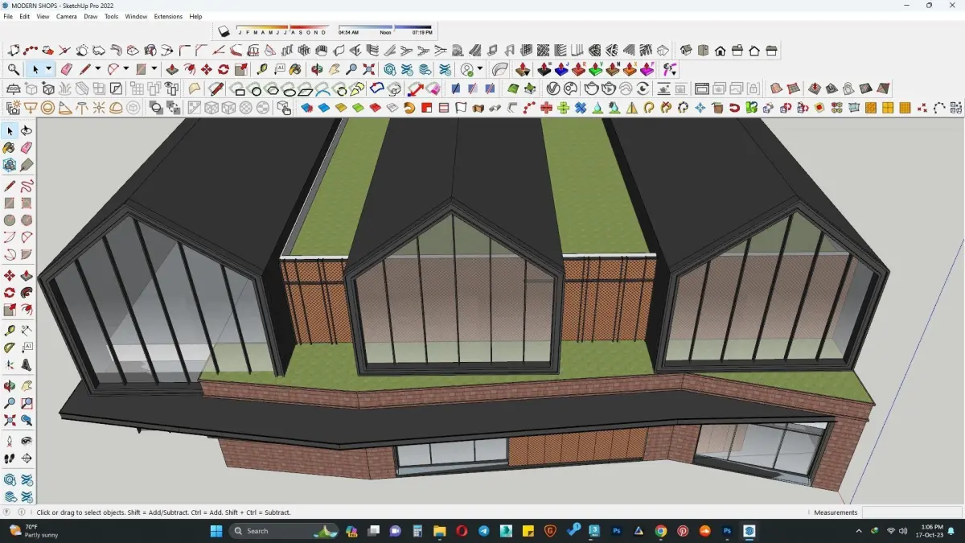Click the Windows Start button
The width and height of the screenshot is (965, 543).
pos(216,531)
